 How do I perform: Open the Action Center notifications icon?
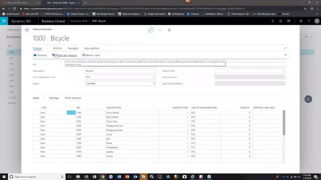coord(316,177)
